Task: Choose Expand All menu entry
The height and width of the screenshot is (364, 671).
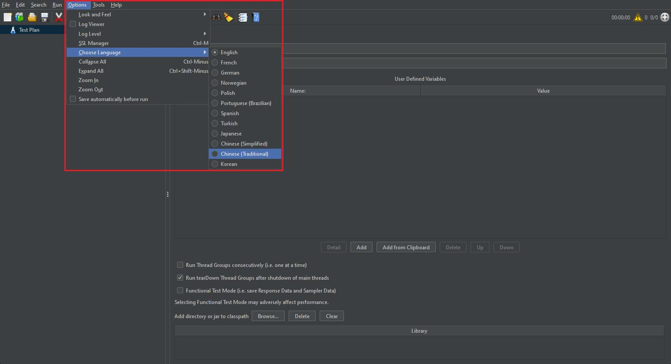Action: pyautogui.click(x=137, y=71)
